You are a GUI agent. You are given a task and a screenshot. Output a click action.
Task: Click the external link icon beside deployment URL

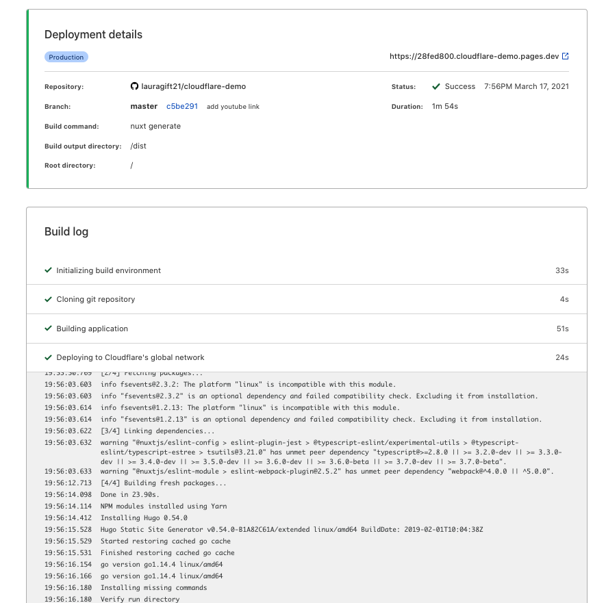(x=565, y=57)
